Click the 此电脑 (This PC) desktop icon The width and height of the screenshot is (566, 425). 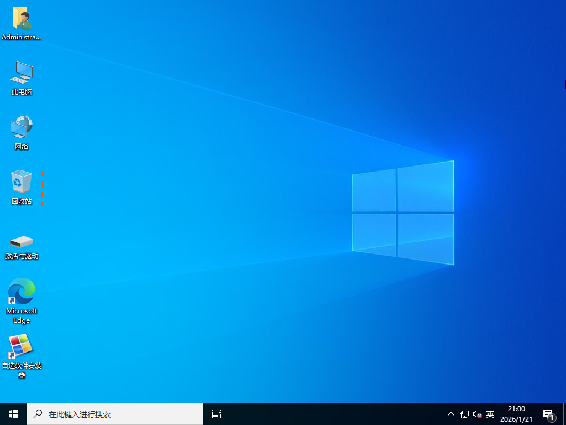pos(22,73)
